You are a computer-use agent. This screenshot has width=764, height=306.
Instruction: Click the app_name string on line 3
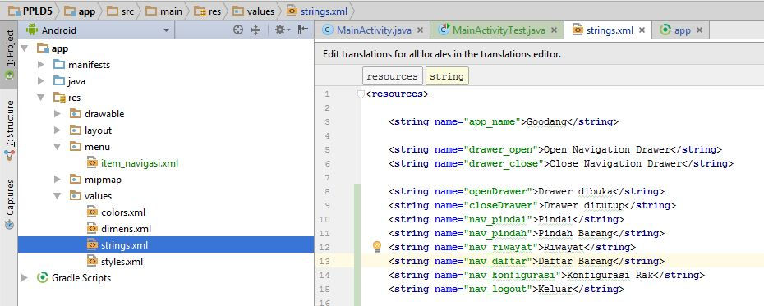coord(503,121)
